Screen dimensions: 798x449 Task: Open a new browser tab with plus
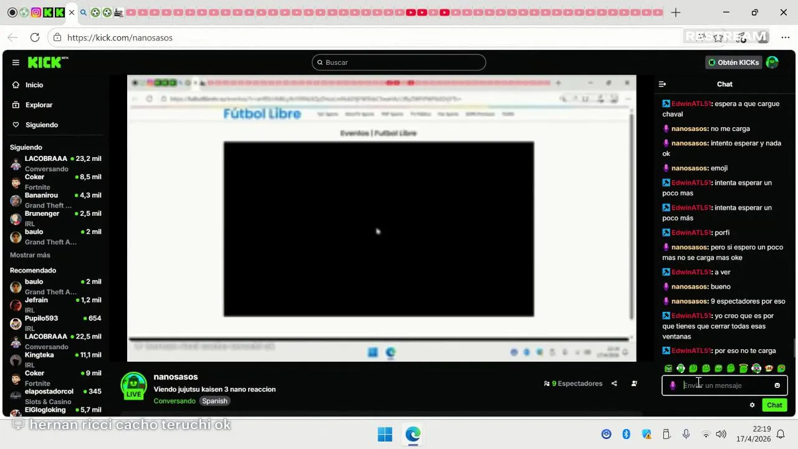click(676, 12)
